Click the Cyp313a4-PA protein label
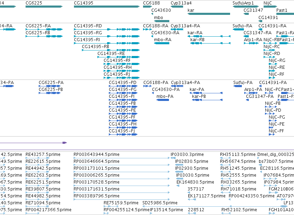This screenshot has width=294, height=215. 186,83
